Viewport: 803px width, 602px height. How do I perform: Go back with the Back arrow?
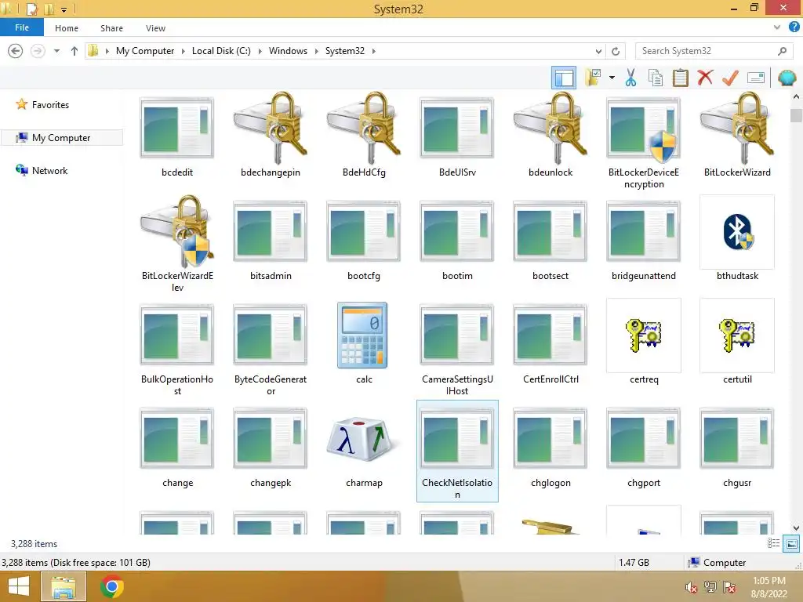(x=16, y=51)
